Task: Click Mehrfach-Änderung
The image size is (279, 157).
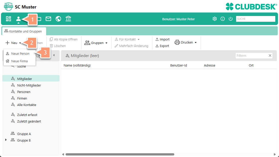Action: coord(131,46)
